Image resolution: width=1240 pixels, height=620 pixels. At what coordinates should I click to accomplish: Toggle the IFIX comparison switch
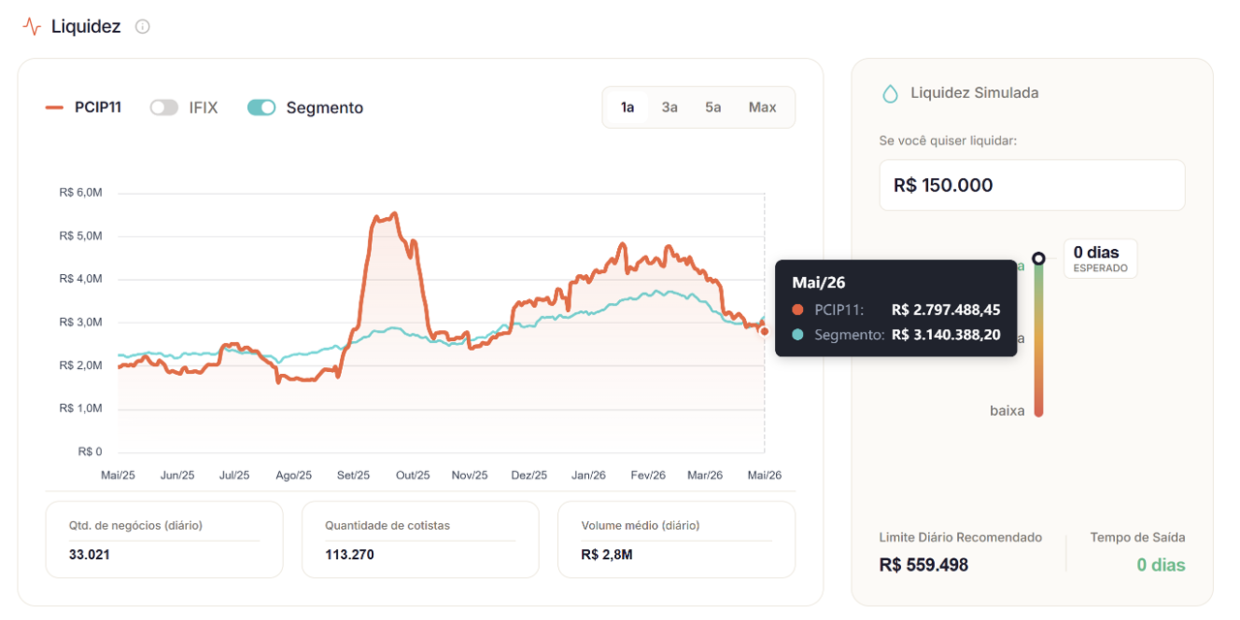164,108
